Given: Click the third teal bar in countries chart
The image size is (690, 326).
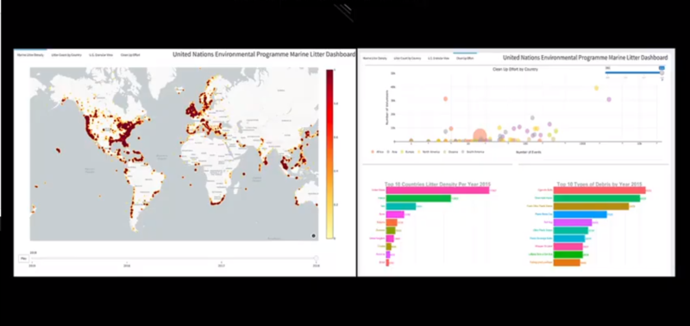Looking at the screenshot, I should [x=401, y=206].
